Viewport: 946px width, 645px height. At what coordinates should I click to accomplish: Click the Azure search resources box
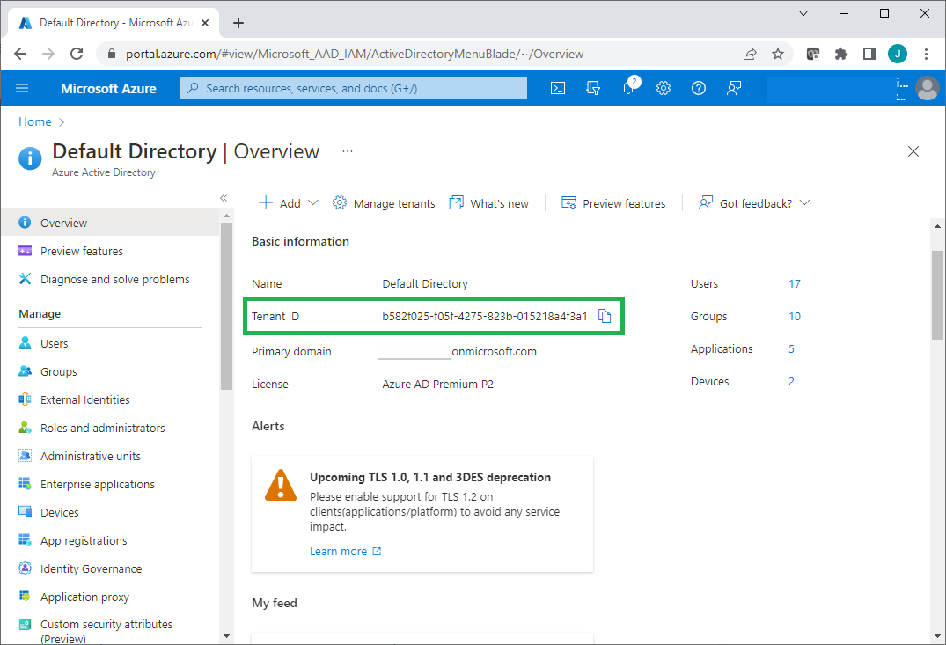(354, 88)
